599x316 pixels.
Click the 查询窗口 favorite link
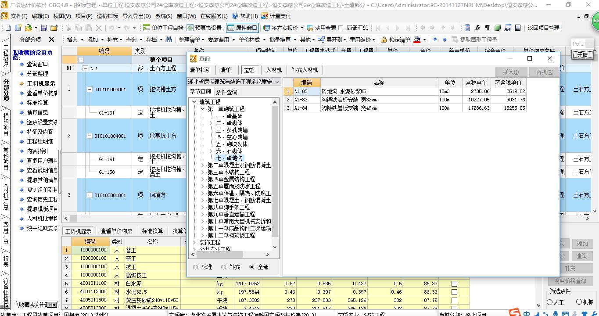tap(38, 64)
